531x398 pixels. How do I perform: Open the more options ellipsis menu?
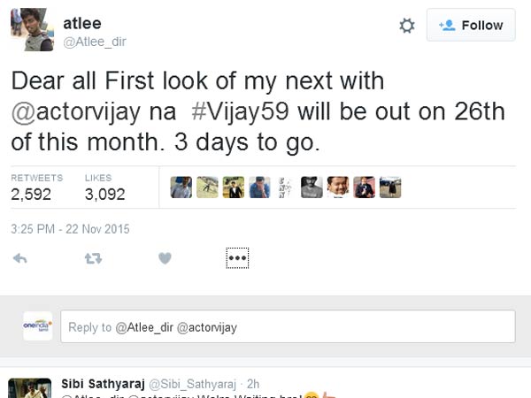coord(238,258)
